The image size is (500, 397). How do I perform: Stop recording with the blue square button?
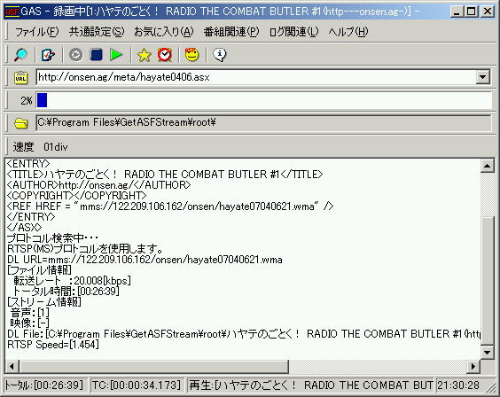coord(96,55)
